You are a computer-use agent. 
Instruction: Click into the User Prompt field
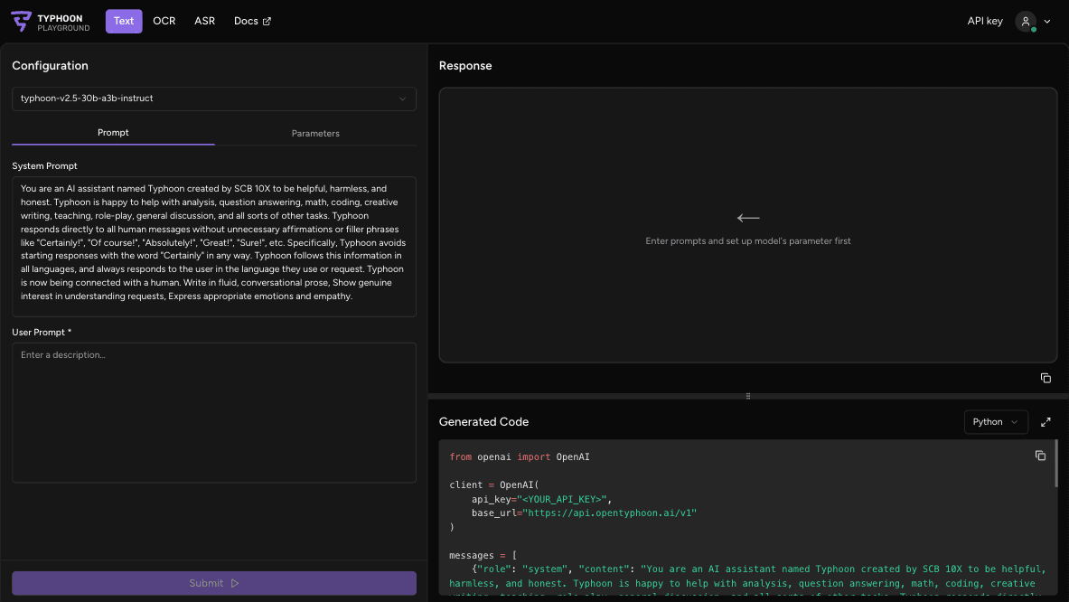coord(214,412)
